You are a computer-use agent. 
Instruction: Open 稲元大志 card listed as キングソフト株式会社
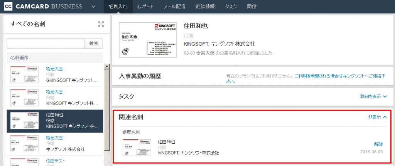[x=55, y=138]
